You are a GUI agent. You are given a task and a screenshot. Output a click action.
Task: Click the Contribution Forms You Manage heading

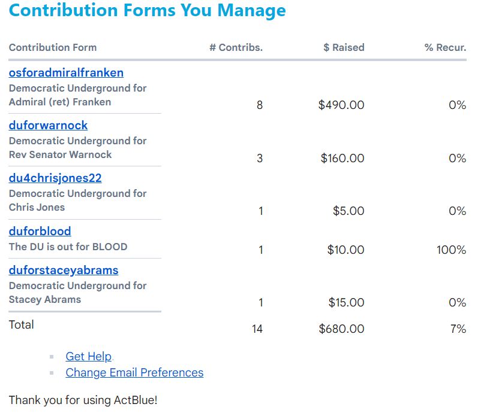pos(148,10)
